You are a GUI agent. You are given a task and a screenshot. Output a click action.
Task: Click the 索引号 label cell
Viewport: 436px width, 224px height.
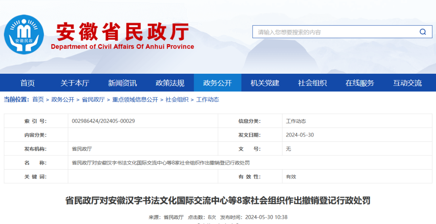point(36,121)
